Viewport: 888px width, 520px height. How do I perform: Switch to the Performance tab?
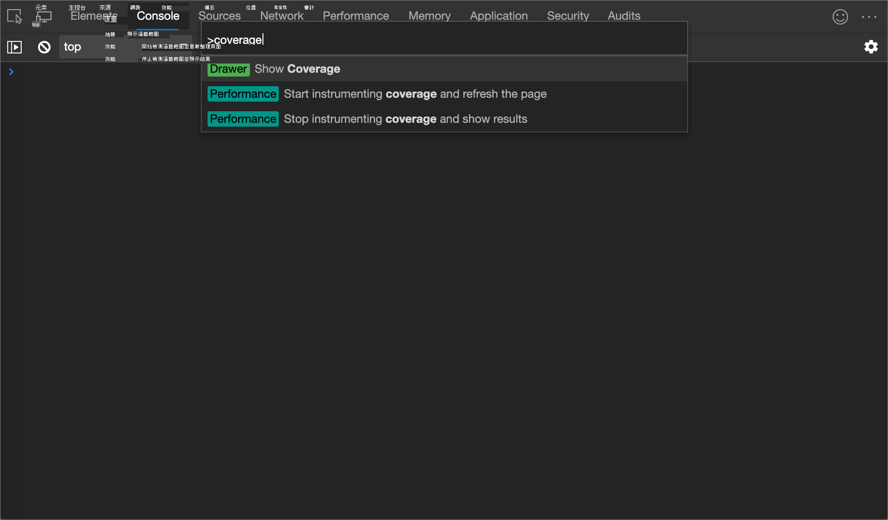coord(356,16)
